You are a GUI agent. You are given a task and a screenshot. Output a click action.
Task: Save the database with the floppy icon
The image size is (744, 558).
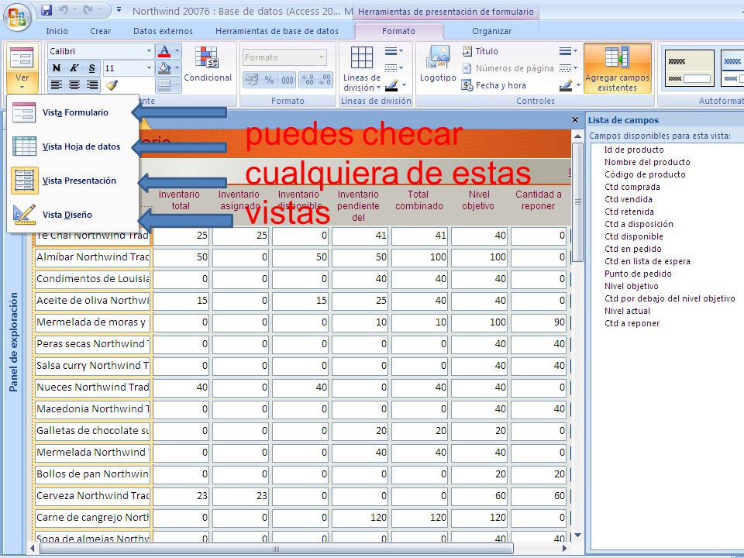[46, 10]
